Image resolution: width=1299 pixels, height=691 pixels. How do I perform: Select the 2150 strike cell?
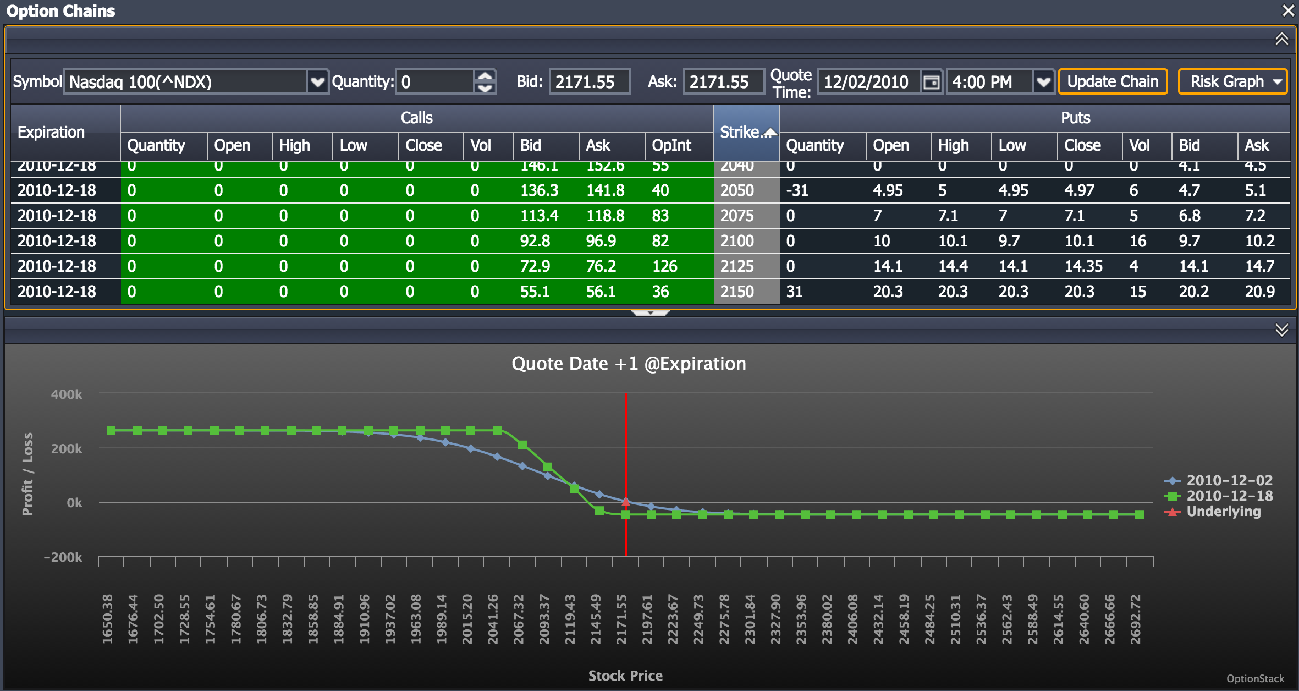pyautogui.click(x=746, y=292)
